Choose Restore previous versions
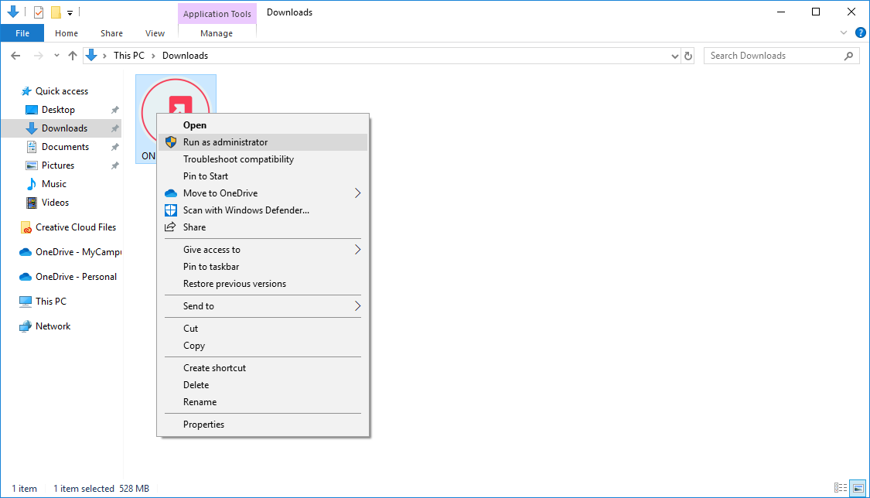 point(263,284)
